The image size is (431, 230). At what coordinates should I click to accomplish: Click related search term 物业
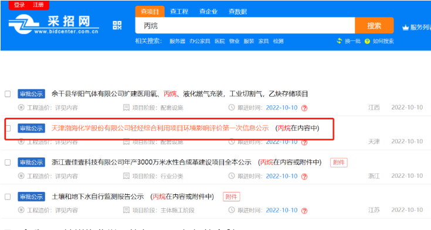click(x=234, y=41)
